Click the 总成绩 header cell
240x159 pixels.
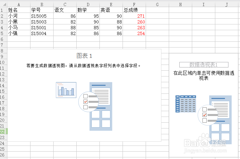[134, 10]
